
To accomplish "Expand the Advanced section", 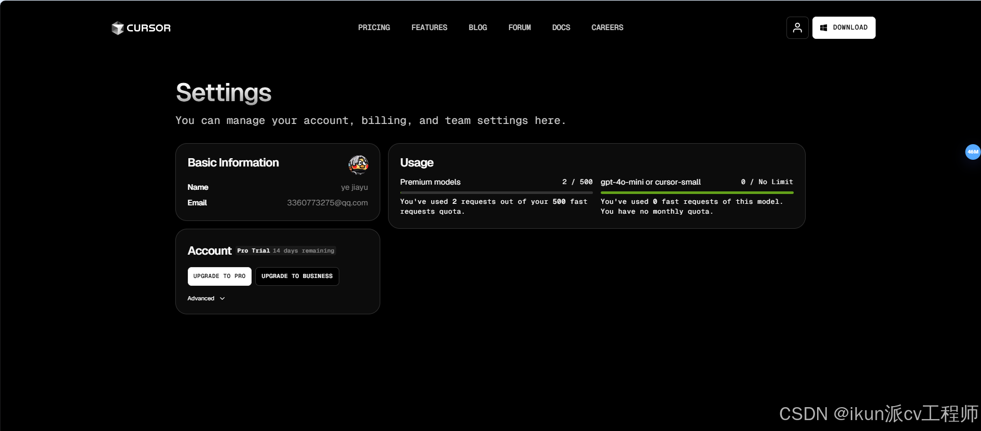I will (206, 298).
